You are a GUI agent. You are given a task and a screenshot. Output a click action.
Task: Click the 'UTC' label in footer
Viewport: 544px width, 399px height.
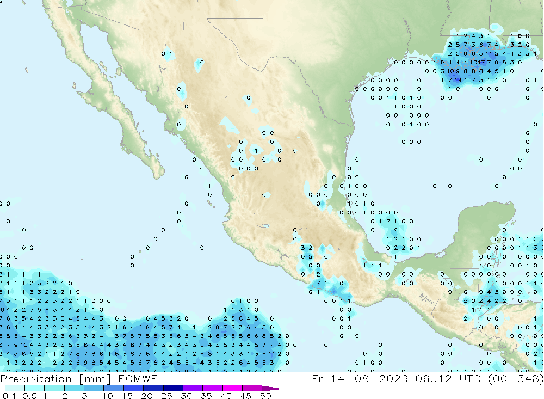click(x=470, y=378)
